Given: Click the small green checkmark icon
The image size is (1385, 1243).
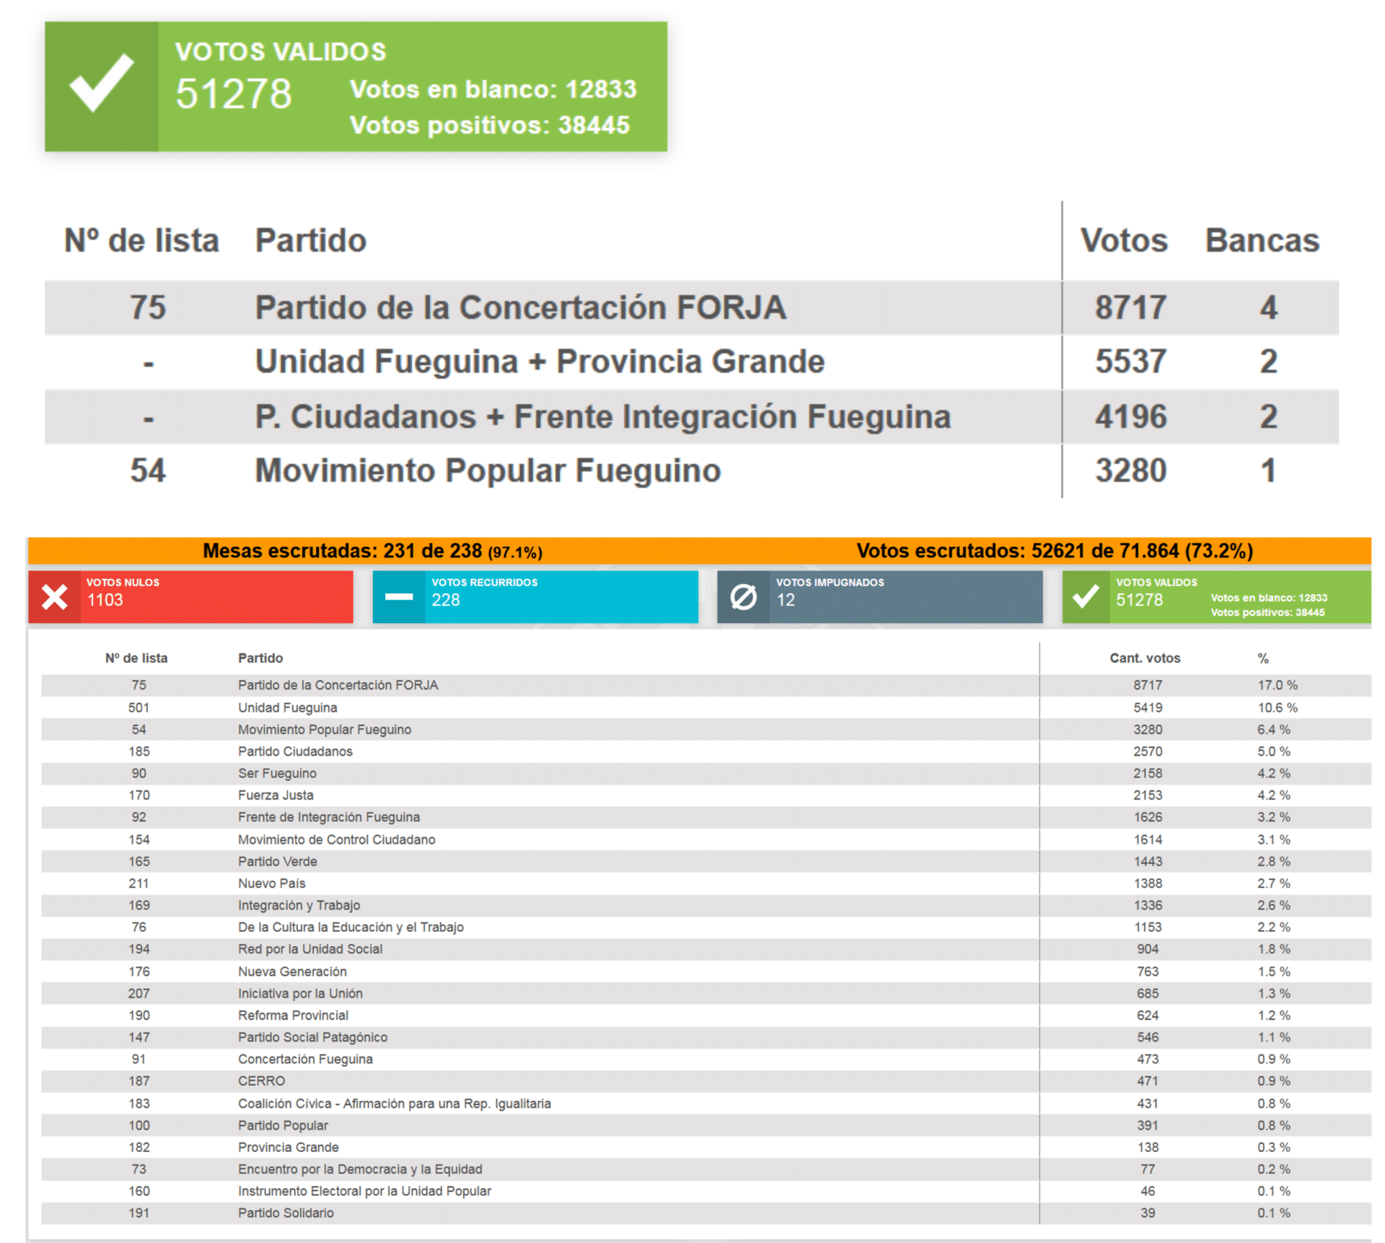Looking at the screenshot, I should (1085, 596).
